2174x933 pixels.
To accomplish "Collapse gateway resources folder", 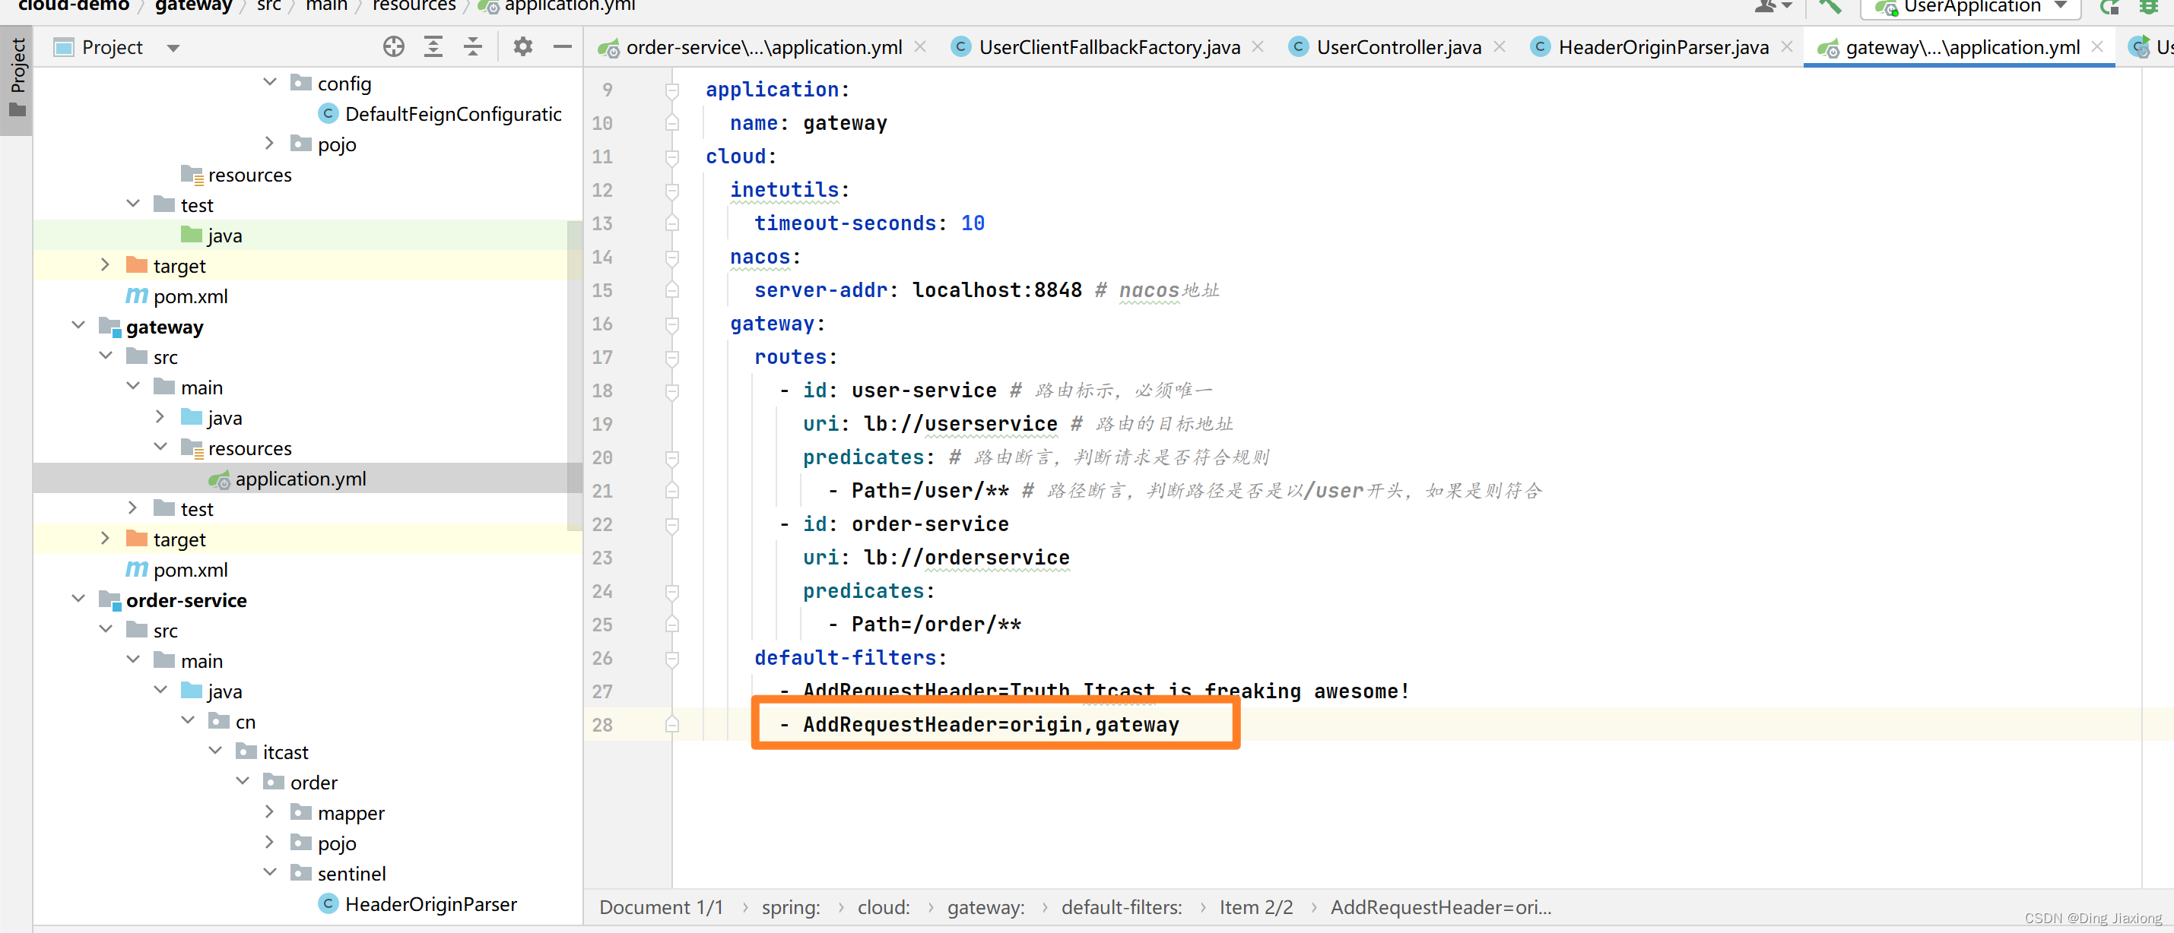I will pos(160,446).
